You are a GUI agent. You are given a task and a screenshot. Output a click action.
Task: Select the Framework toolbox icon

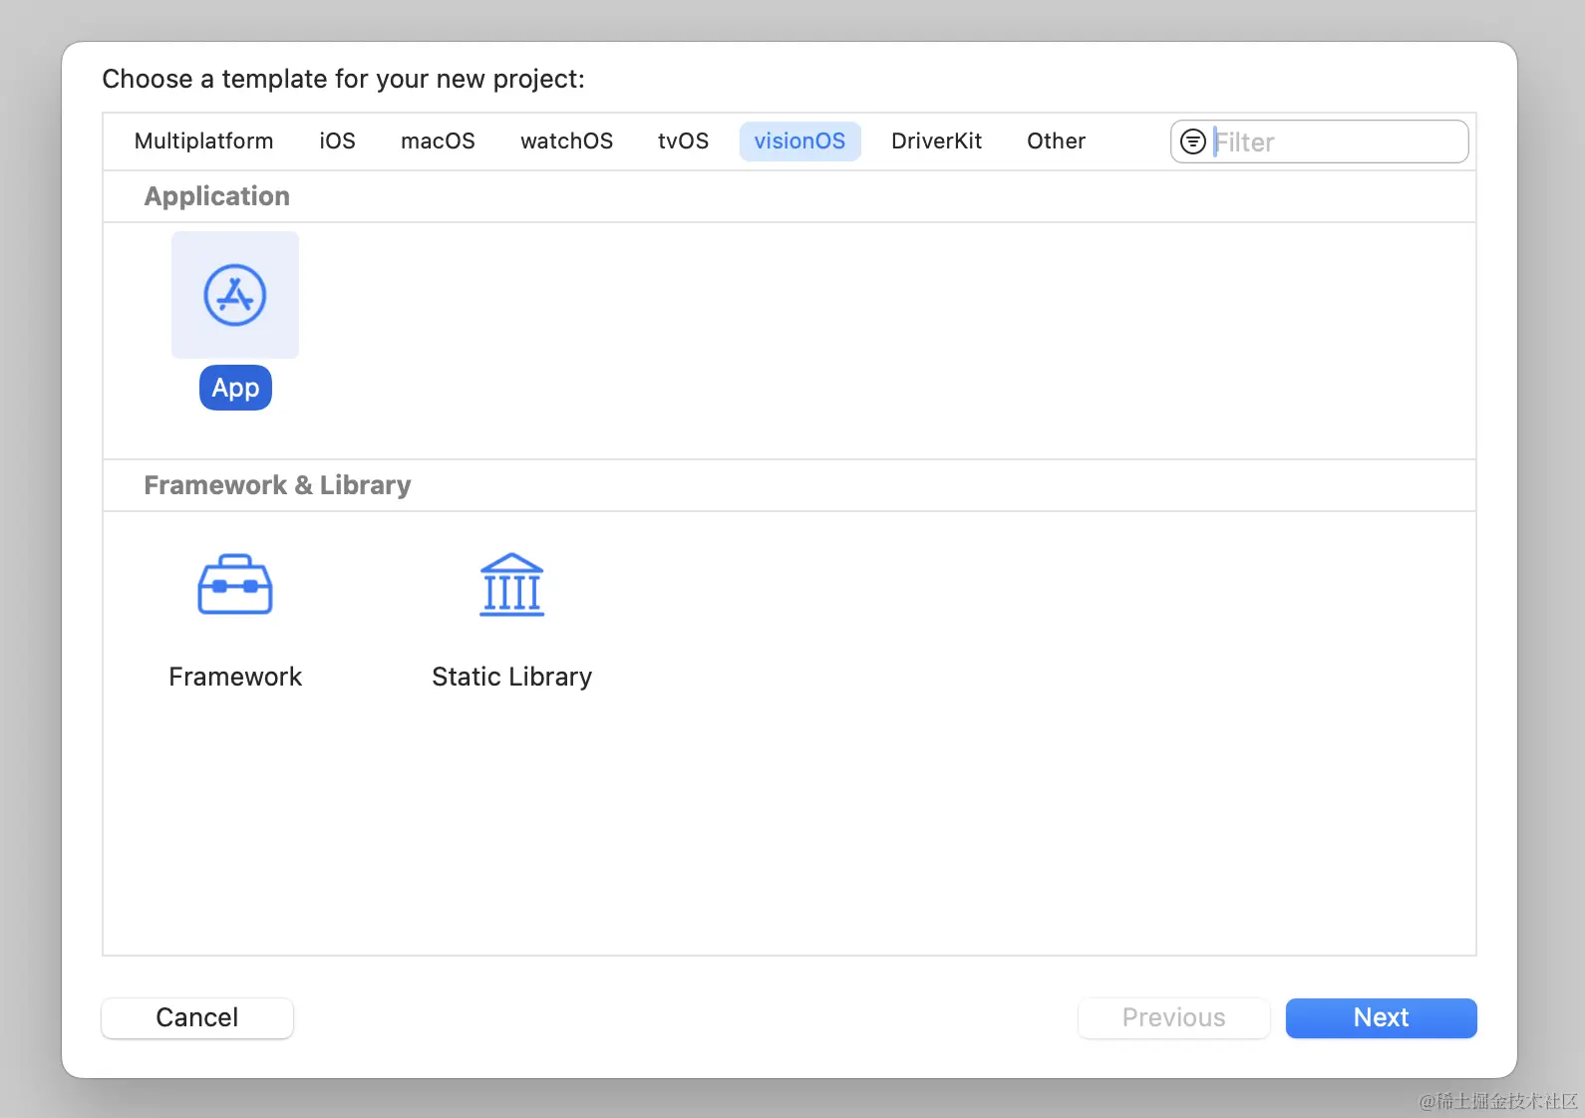(235, 585)
